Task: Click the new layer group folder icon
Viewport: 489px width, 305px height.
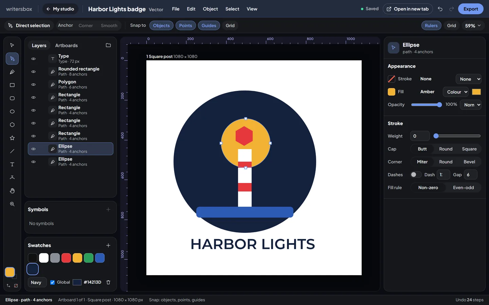Action: point(108,45)
